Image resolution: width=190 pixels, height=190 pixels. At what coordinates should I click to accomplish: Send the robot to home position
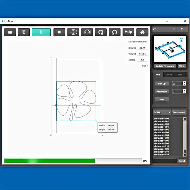[x=142, y=32]
